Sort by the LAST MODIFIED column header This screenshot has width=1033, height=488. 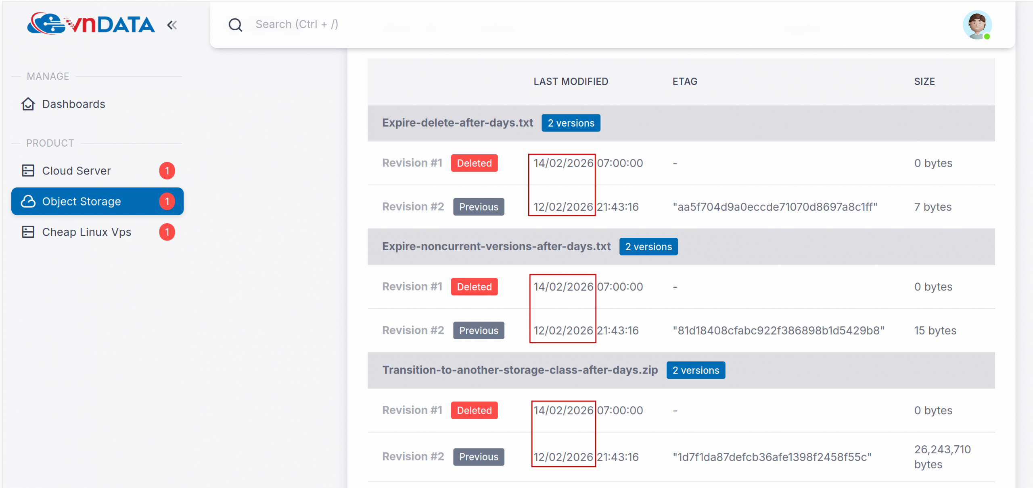pos(571,81)
